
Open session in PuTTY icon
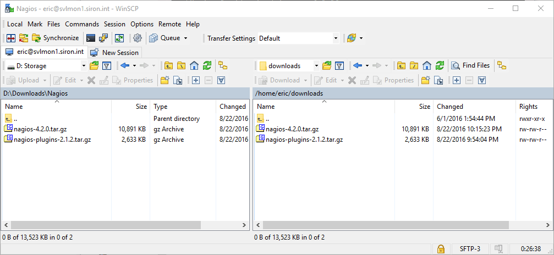click(x=103, y=38)
